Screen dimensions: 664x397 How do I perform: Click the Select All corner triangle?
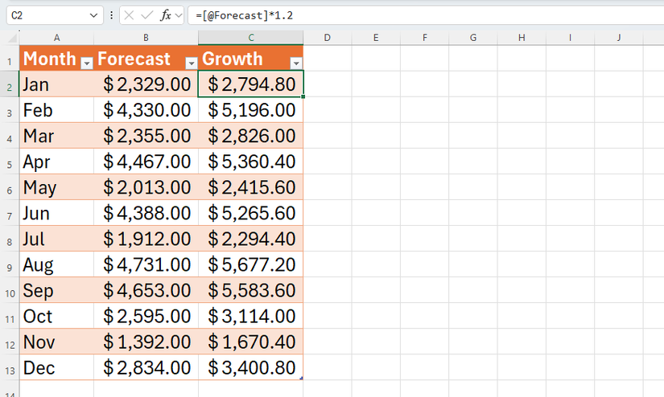point(12,39)
